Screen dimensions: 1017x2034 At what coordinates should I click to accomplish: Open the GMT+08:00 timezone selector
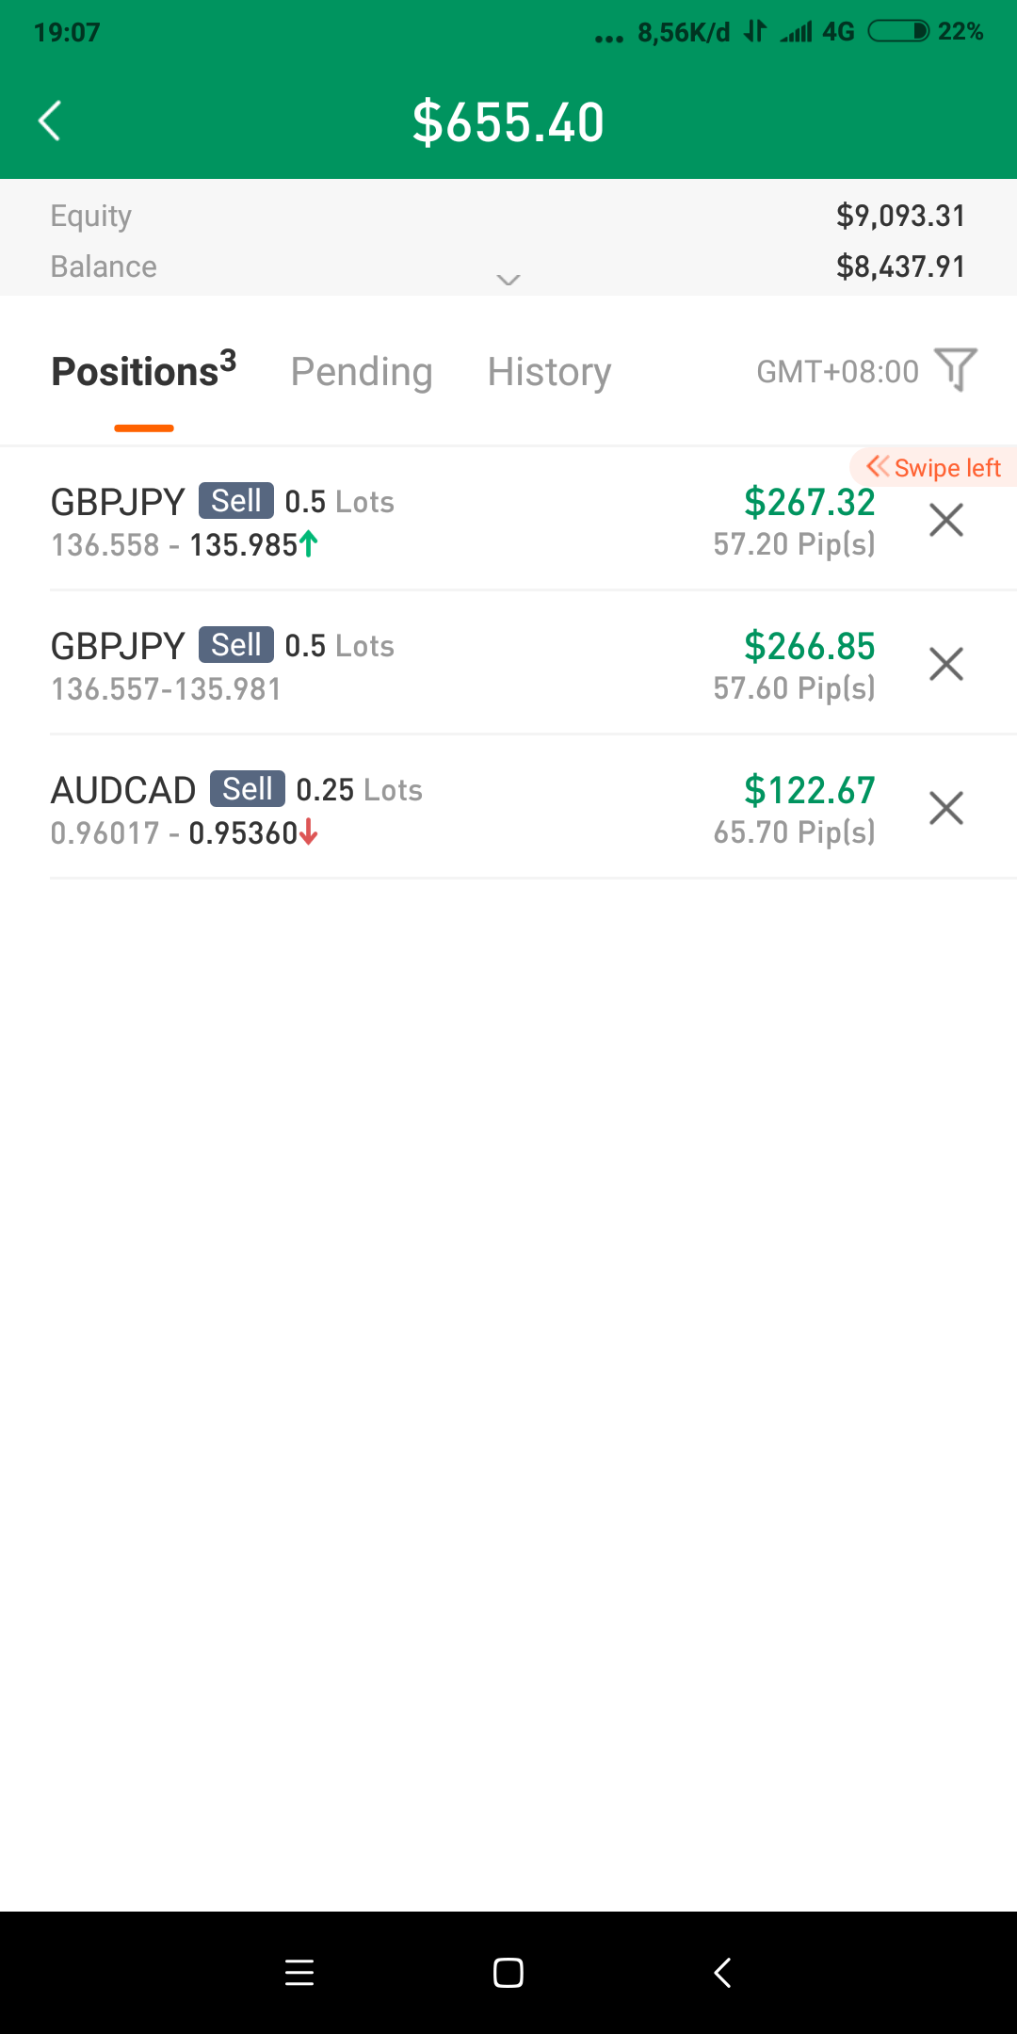[x=837, y=372]
